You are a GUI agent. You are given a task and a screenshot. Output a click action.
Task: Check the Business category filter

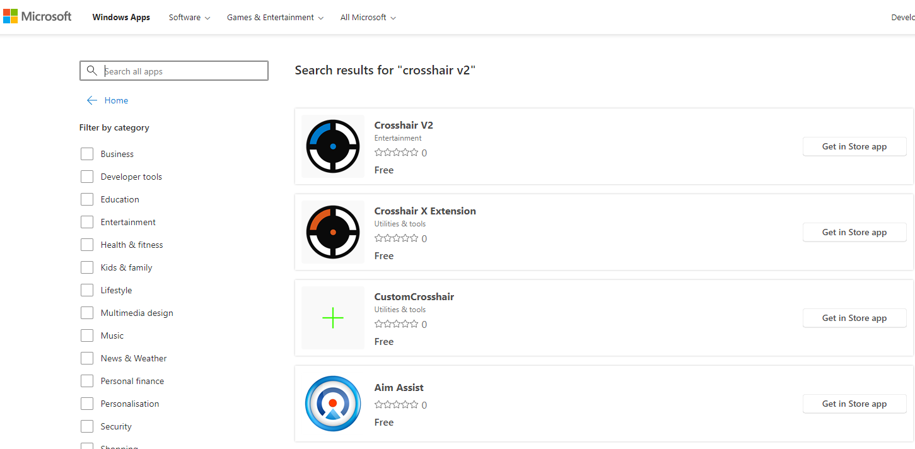[x=87, y=154]
